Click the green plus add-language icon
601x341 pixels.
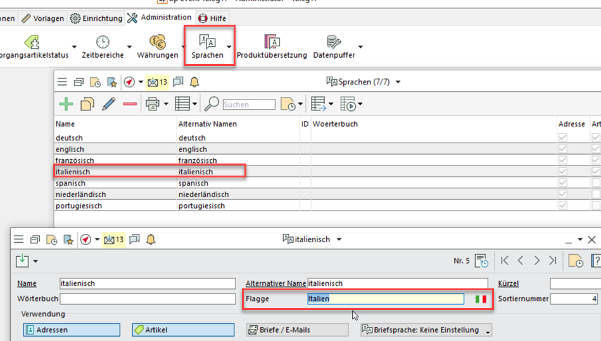66,104
